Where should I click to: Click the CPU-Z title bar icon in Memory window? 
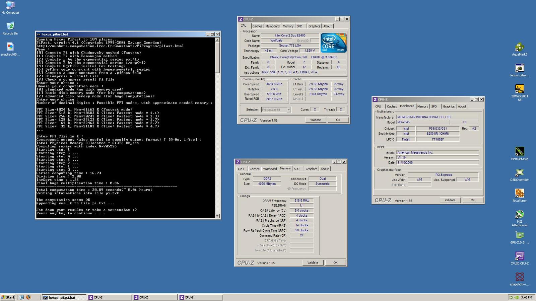238,162
